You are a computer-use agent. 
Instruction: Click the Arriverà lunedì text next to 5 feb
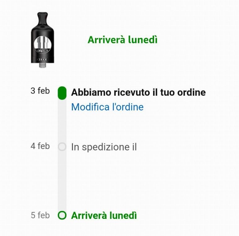(104, 215)
